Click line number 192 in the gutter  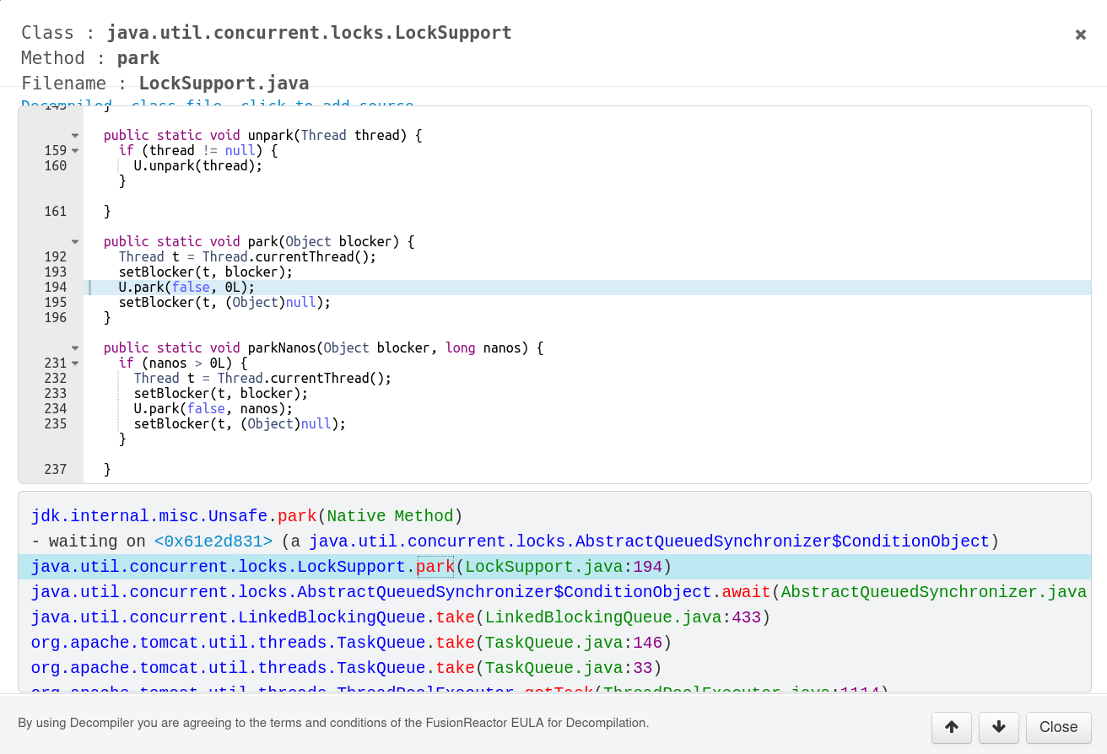[56, 257]
